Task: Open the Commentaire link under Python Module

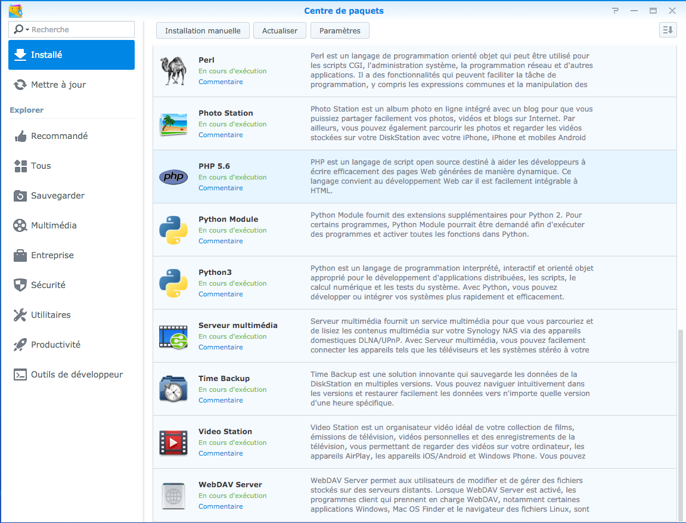Action: pos(221,241)
